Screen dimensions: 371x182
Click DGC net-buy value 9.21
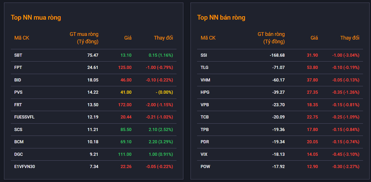(x=94, y=154)
